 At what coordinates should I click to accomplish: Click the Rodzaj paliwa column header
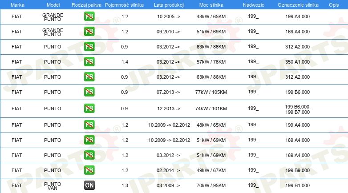86,5
